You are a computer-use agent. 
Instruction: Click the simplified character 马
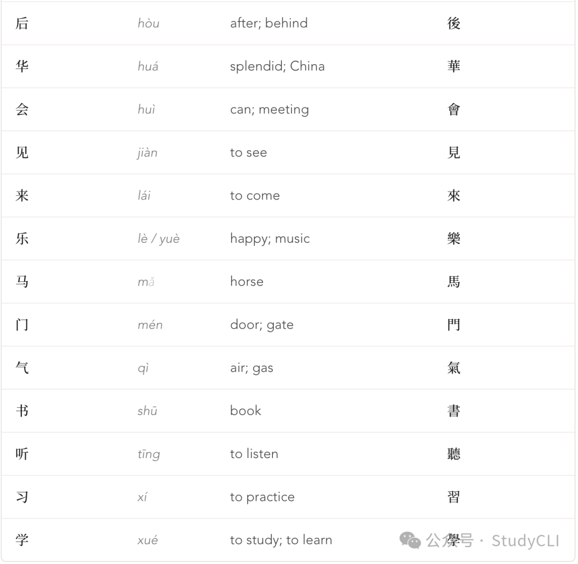click(x=22, y=282)
